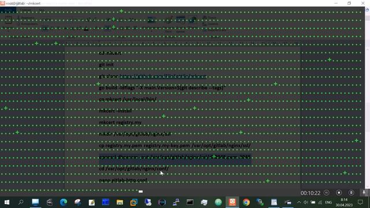The image size is (370, 208).
Task: Open network status in system tray
Action: pyautogui.click(x=320, y=202)
